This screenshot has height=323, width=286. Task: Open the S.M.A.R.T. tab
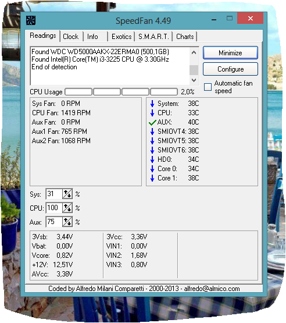point(153,37)
